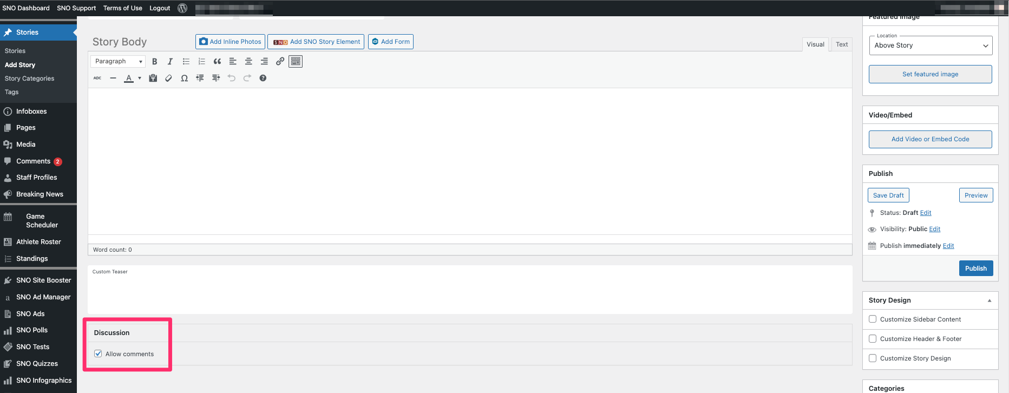Image resolution: width=1009 pixels, height=393 pixels.
Task: Collapse the Story Design panel
Action: [990, 300]
